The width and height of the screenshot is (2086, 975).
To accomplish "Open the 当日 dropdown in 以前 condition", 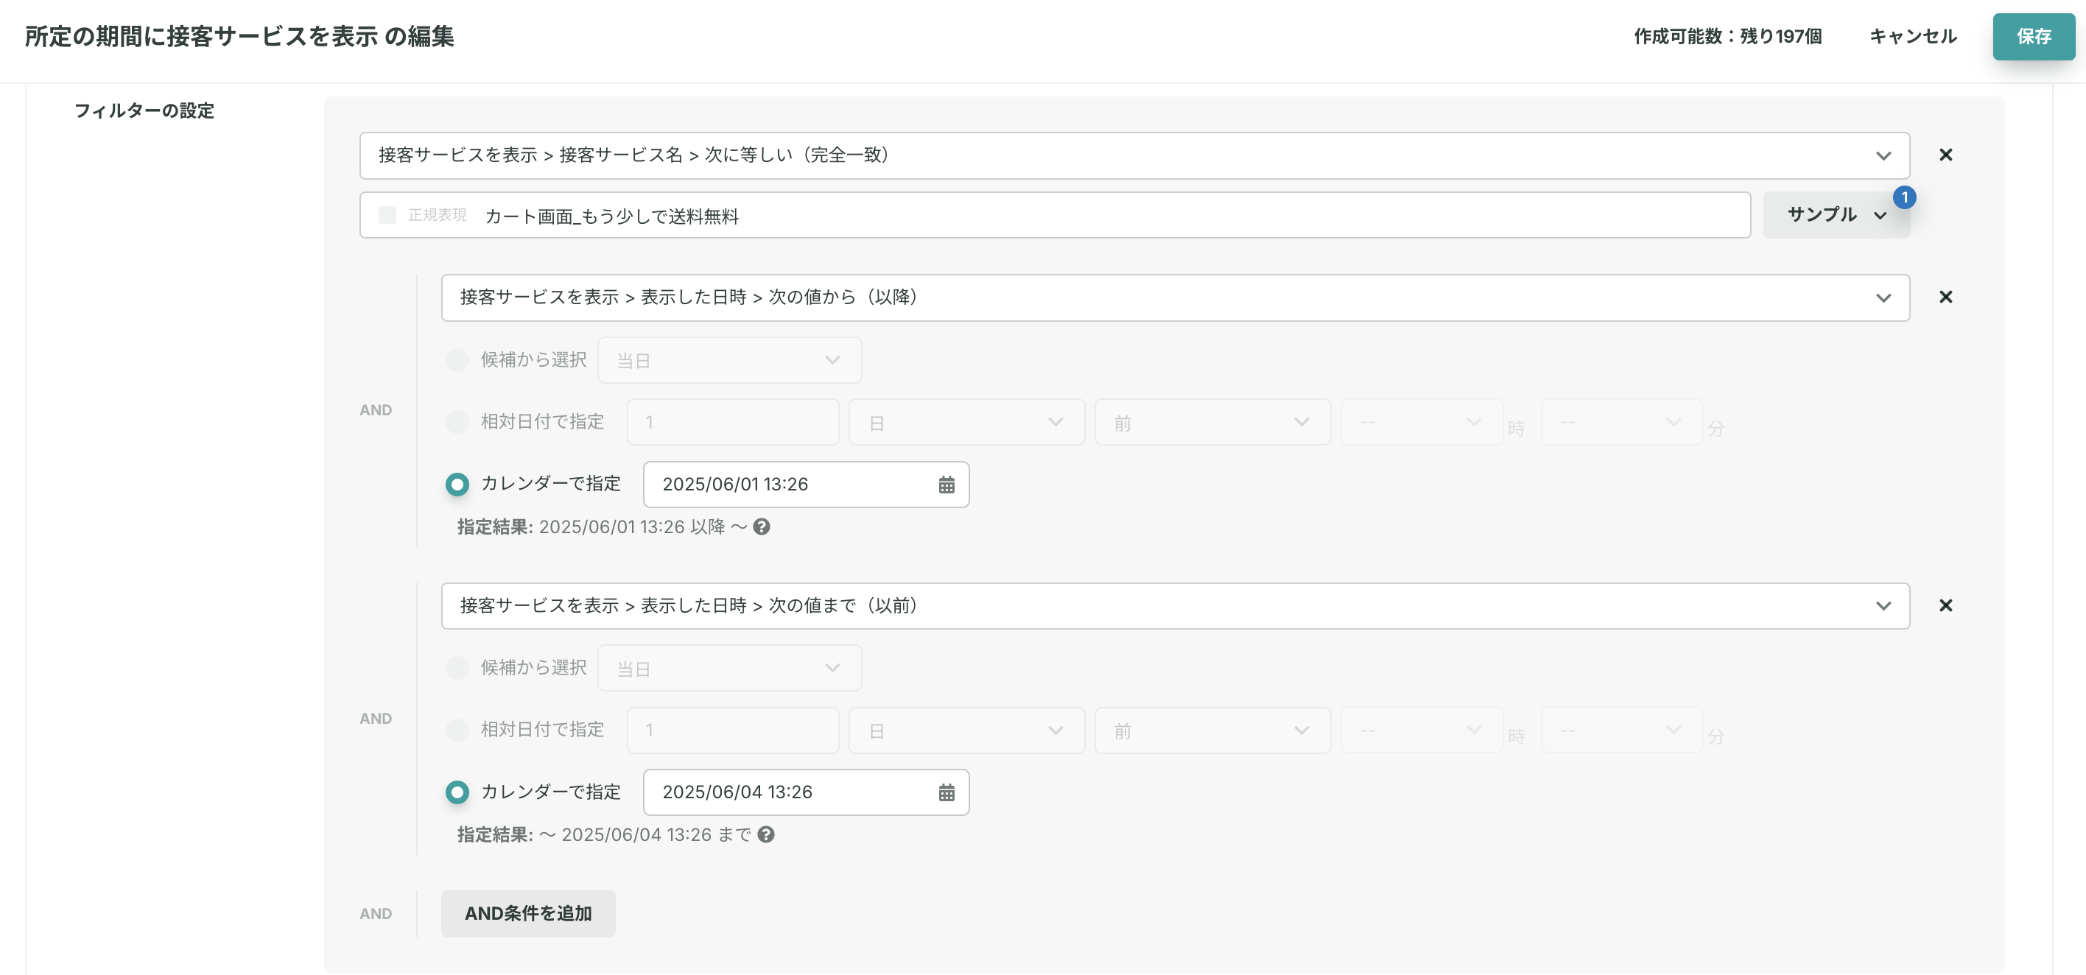I will (730, 668).
